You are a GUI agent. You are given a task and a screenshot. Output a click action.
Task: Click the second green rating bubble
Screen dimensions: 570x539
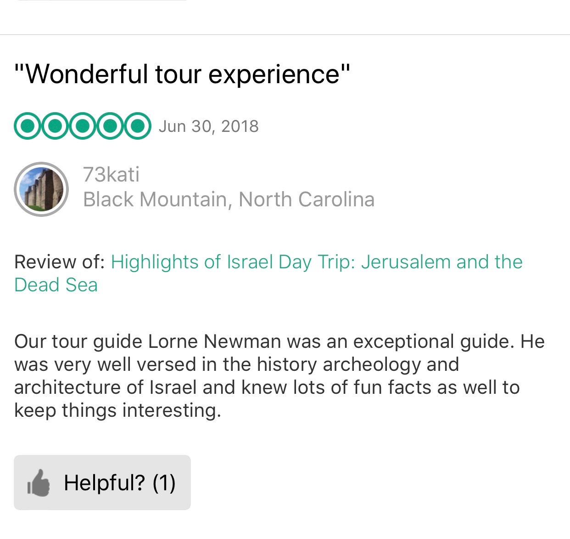click(x=55, y=126)
